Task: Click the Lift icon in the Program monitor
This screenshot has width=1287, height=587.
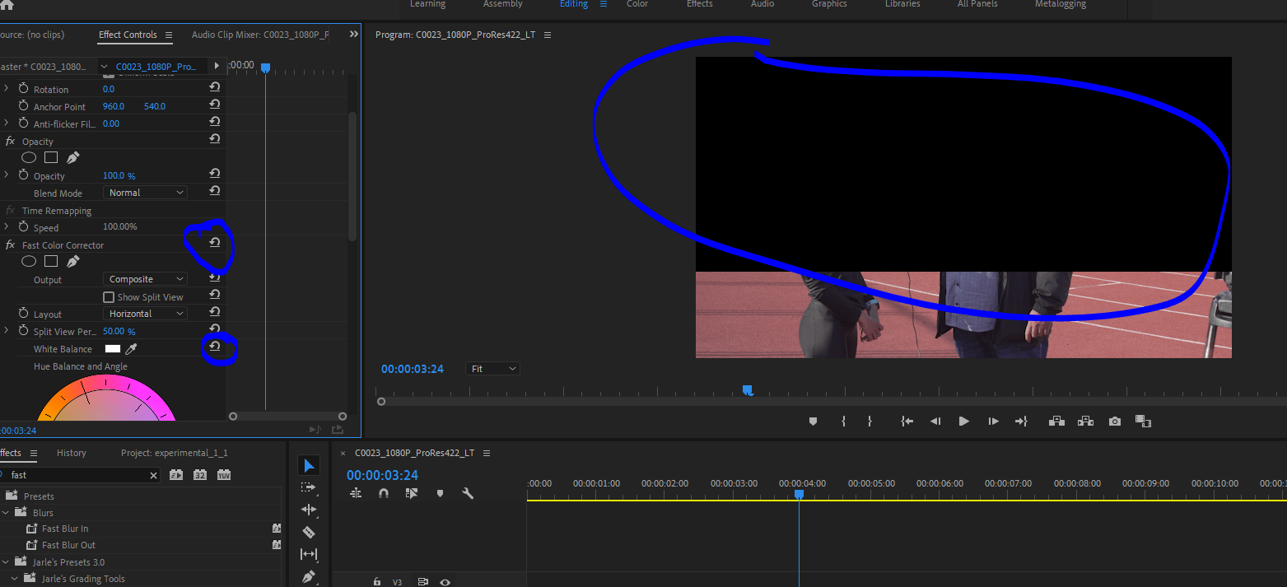Action: point(1056,421)
